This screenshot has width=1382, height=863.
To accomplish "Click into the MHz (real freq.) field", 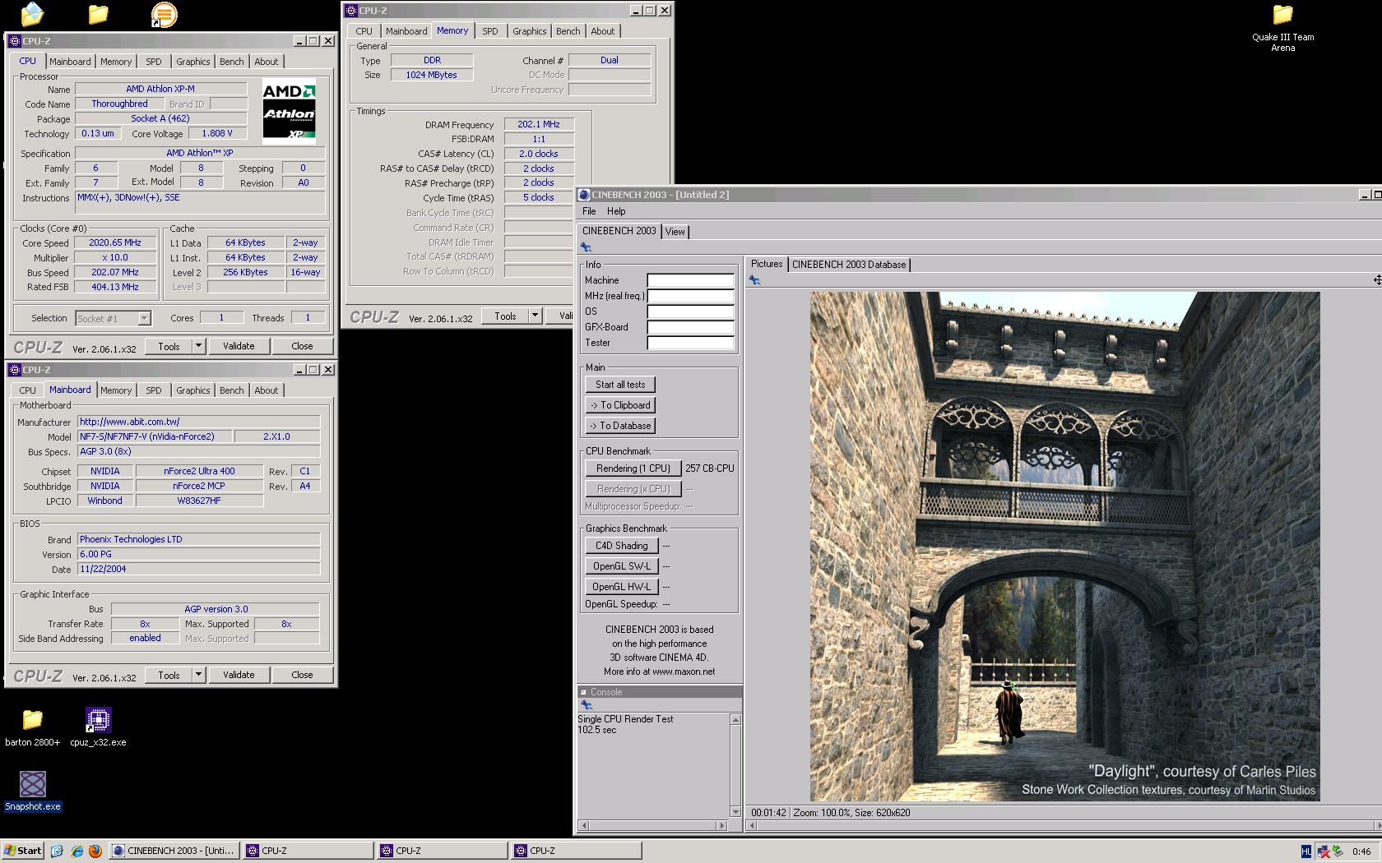I will [690, 296].
